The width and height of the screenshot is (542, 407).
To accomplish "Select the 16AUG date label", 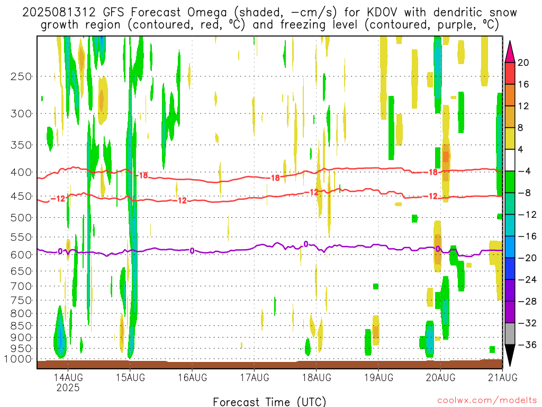I will pyautogui.click(x=192, y=377).
